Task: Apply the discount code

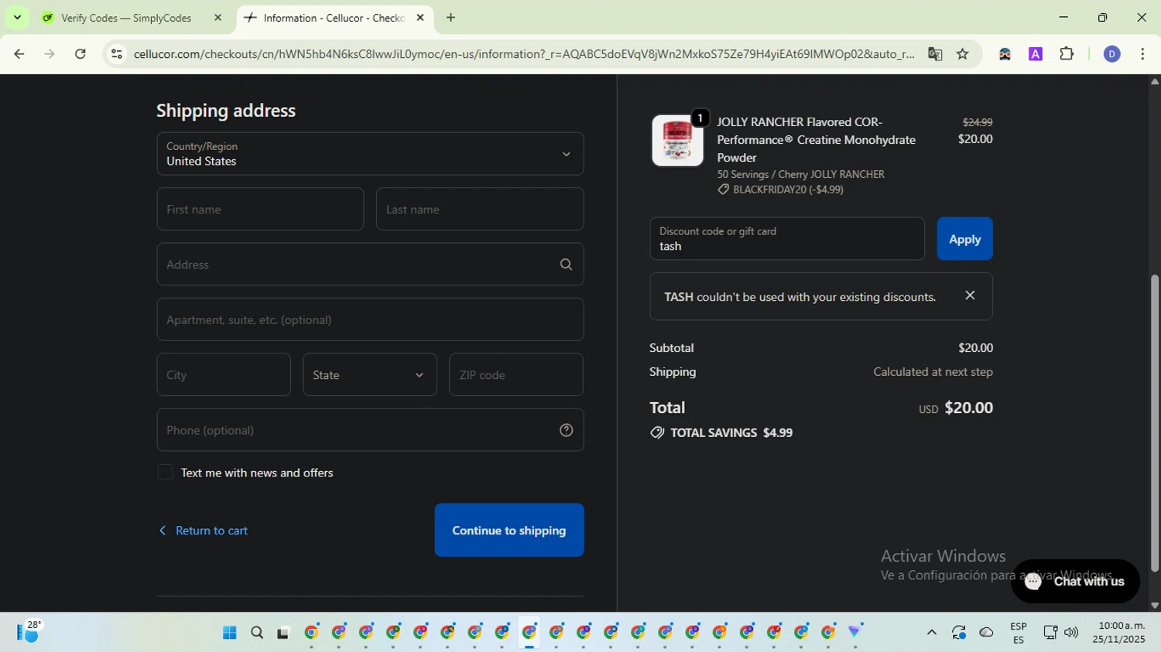Action: click(x=964, y=238)
